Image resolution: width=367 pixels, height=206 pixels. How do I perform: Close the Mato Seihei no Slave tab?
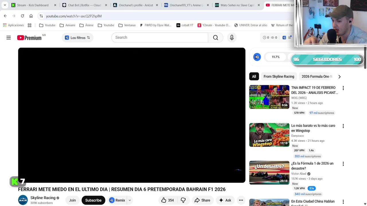pos(259,5)
